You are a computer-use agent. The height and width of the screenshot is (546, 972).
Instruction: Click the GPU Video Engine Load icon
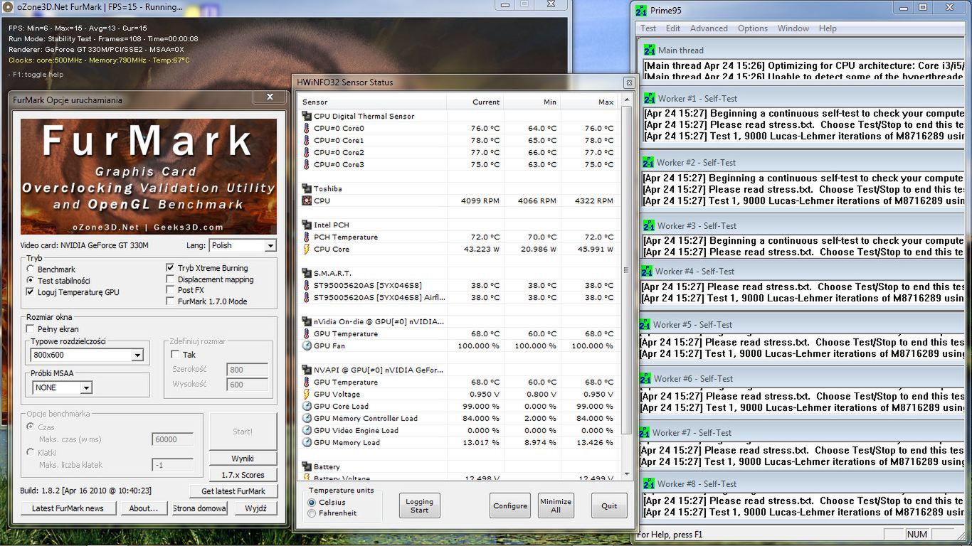[x=307, y=430]
